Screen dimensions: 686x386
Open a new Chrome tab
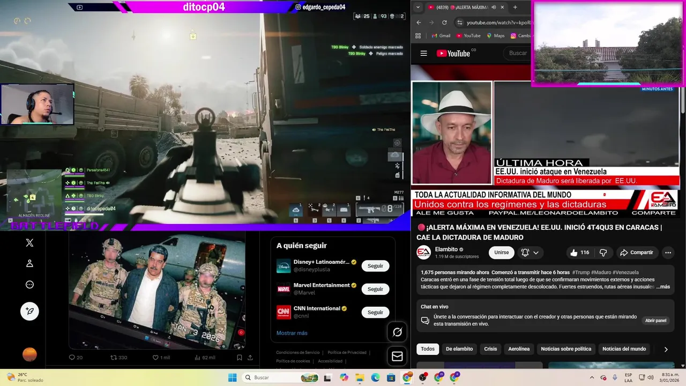(515, 7)
